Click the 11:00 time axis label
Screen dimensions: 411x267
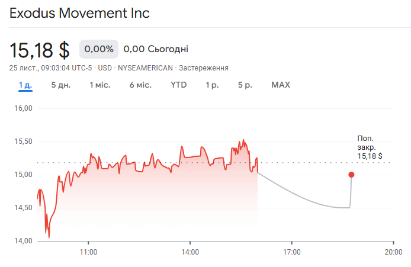click(88, 252)
